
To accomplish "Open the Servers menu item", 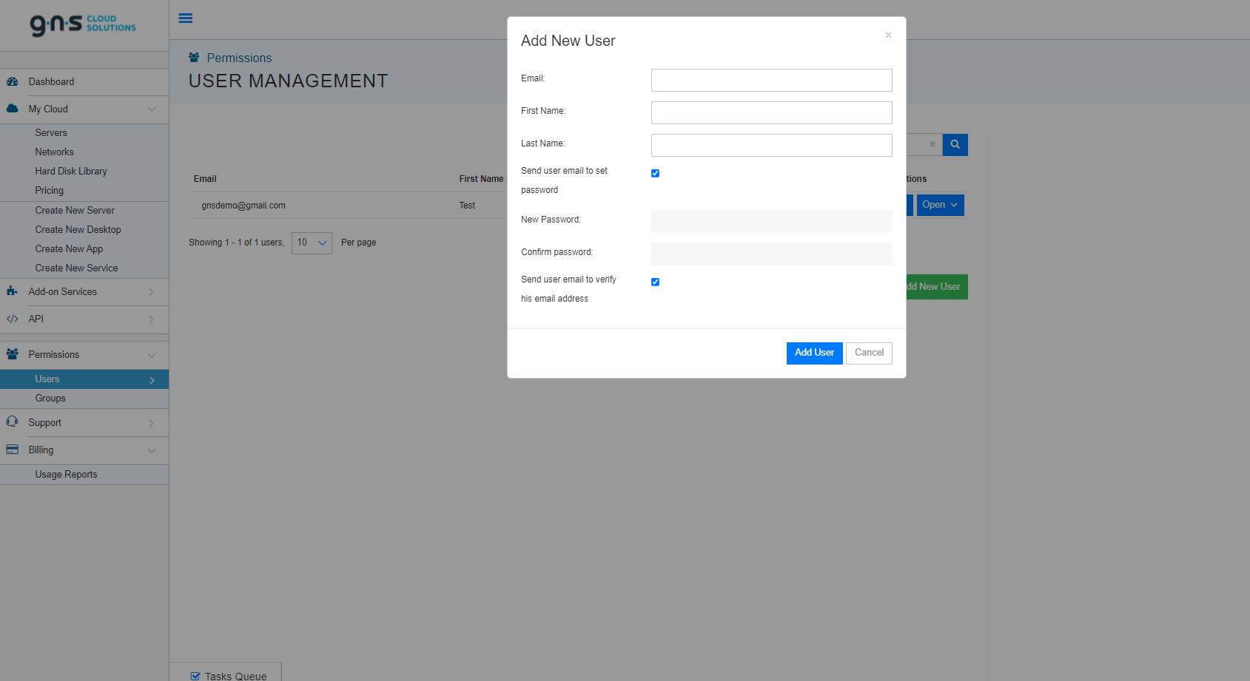I will [51, 133].
